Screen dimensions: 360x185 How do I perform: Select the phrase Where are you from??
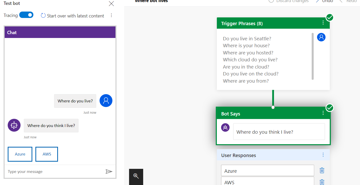246,81
